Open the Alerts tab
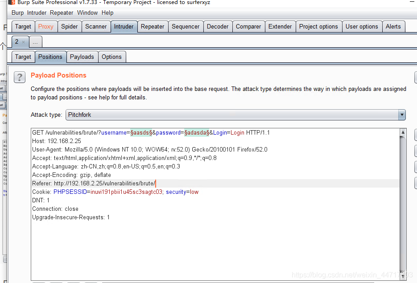Image resolution: width=417 pixels, height=283 pixels. pos(393,27)
